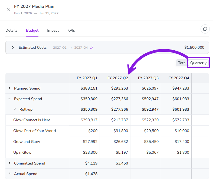213x184 pixels.
Task: Close the FY 2027 Media Plan panel
Action: pyautogui.click(x=9, y=10)
